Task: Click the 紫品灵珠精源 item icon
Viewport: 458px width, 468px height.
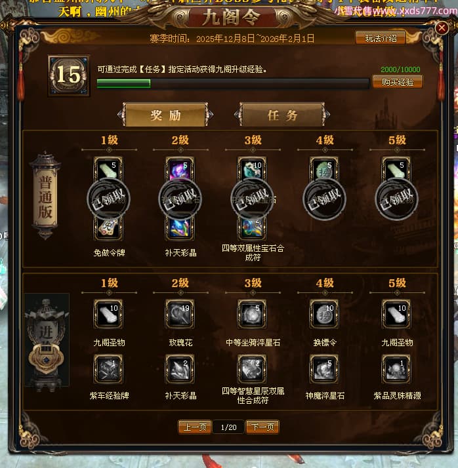Action: [396, 369]
